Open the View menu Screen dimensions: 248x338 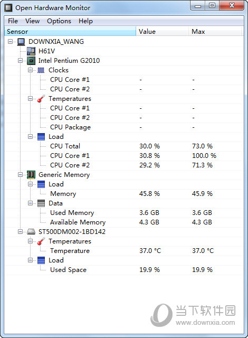(32, 21)
